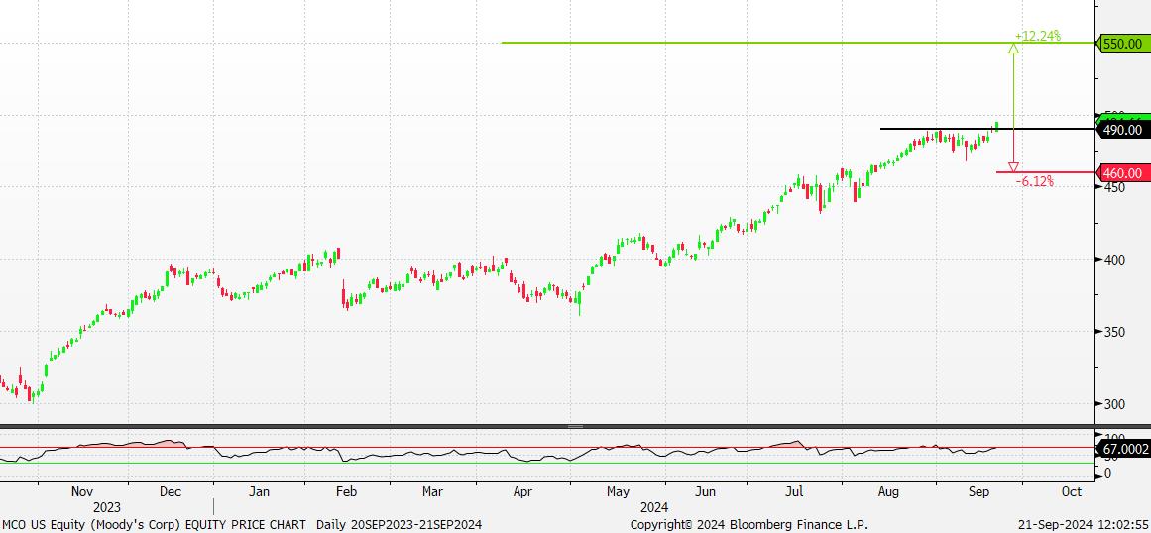Click the +12.24% upside annotation text
This screenshot has height=533, width=1151.
pos(1038,36)
